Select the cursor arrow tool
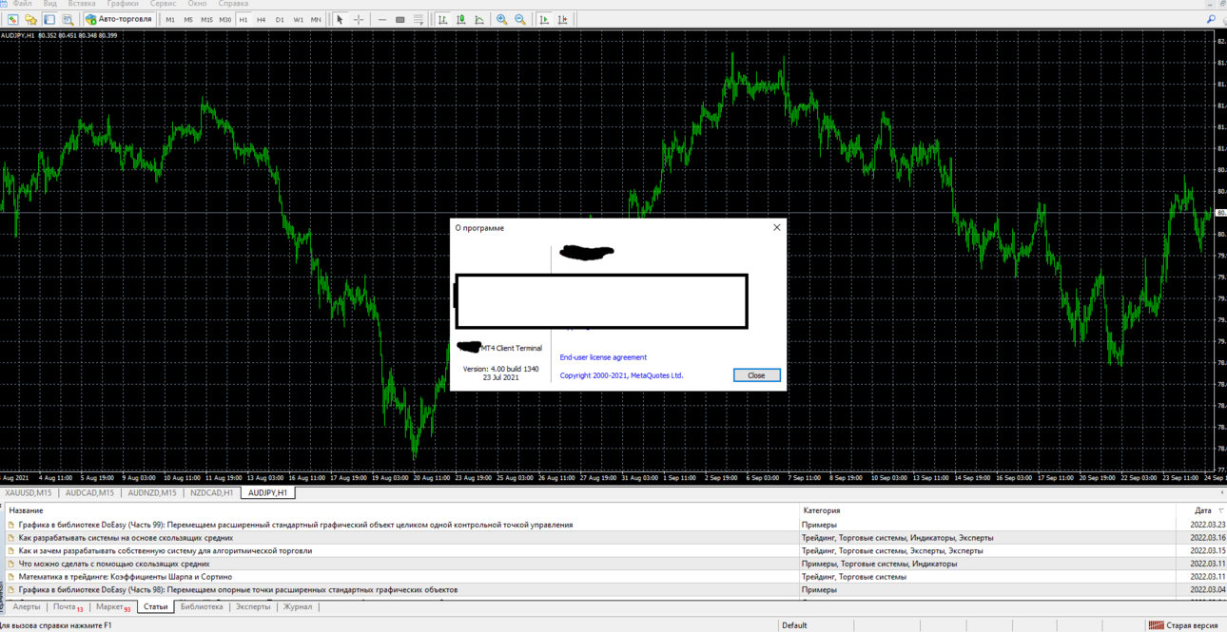The width and height of the screenshot is (1227, 632). 340,19
